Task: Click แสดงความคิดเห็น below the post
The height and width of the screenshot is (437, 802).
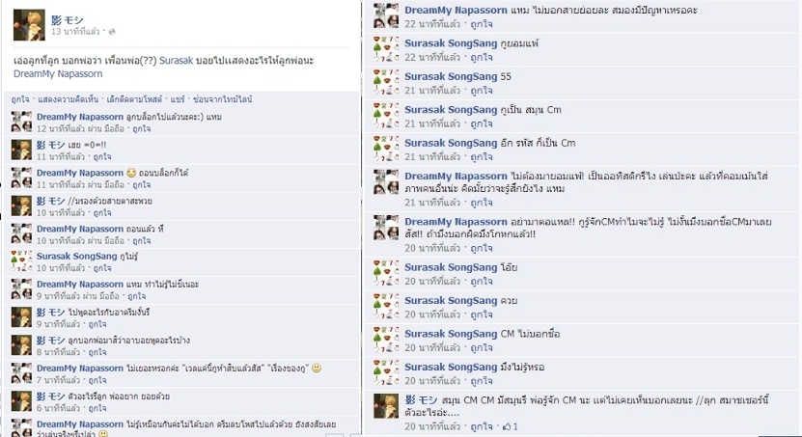Action: [68, 99]
